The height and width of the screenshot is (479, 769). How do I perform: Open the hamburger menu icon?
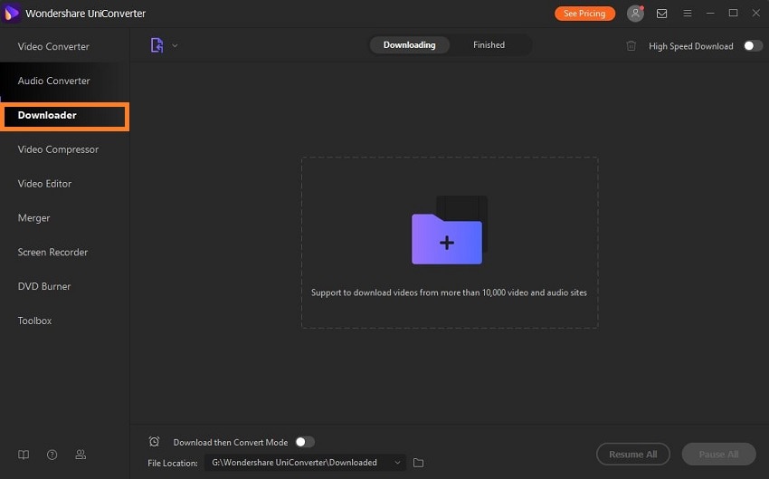pos(688,14)
